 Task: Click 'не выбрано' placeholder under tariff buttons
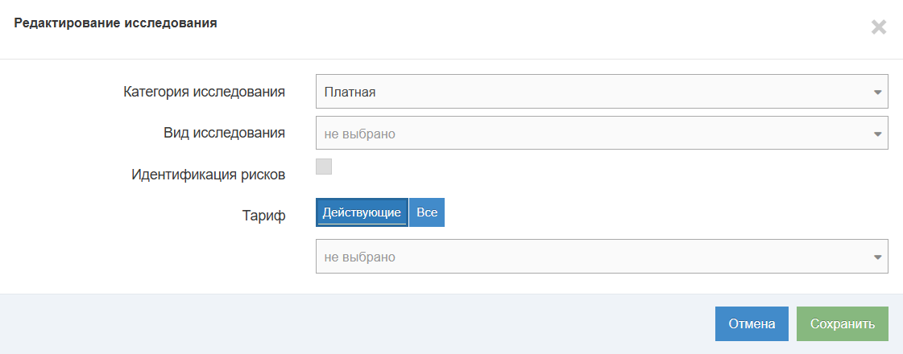coord(359,257)
